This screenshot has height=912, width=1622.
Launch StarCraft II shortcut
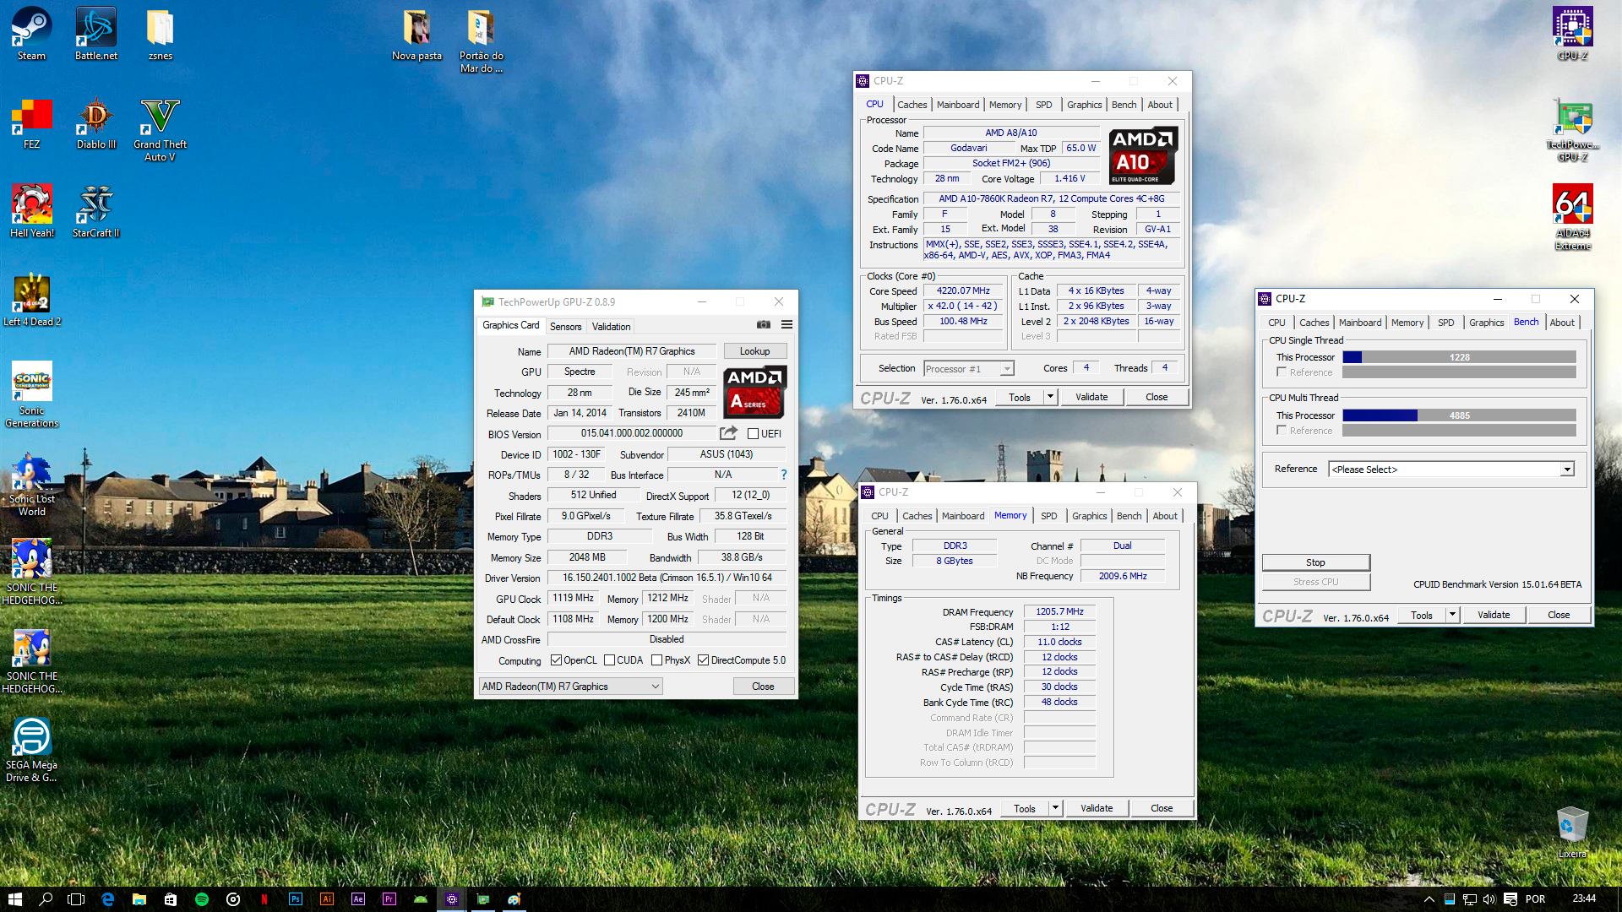(x=95, y=211)
